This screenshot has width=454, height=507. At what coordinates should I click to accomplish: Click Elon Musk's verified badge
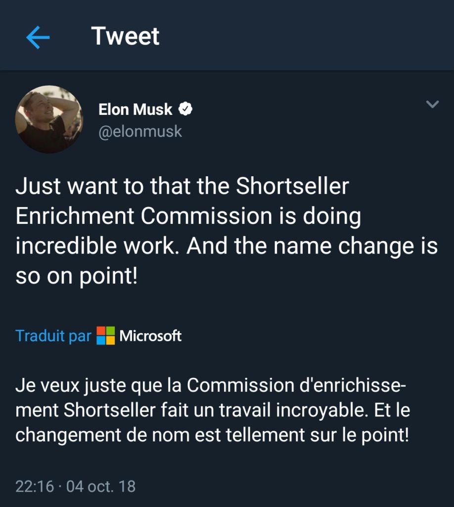coord(185,109)
